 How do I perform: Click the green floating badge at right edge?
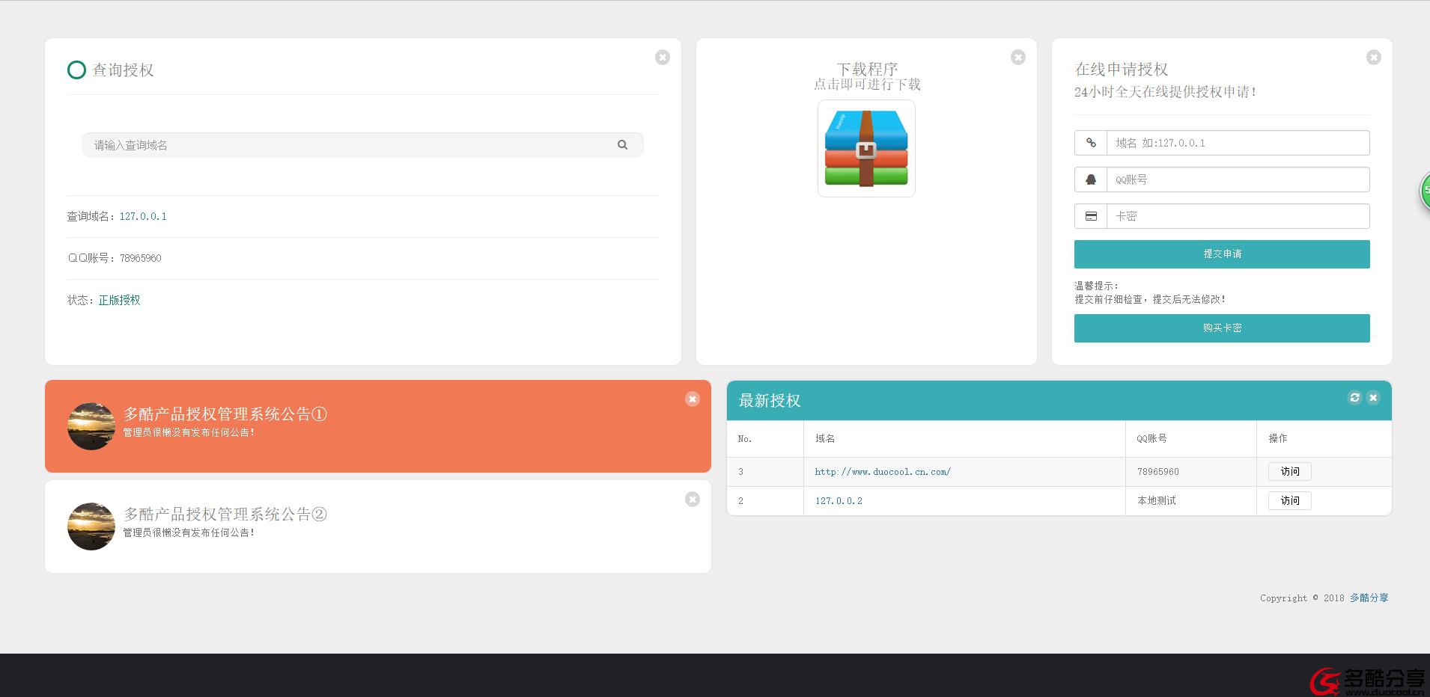pyautogui.click(x=1425, y=191)
